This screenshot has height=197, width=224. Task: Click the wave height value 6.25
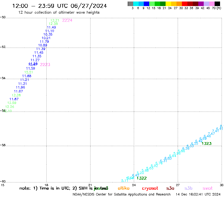pyautogui.click(x=195, y=143)
